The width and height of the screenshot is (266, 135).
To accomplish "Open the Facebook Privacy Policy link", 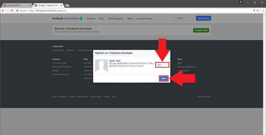I will tap(130, 66).
